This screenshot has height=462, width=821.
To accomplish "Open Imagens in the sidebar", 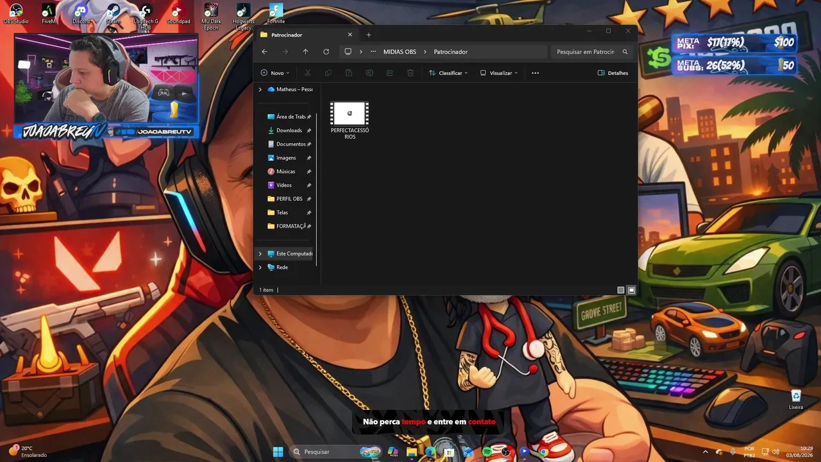I will pos(289,158).
